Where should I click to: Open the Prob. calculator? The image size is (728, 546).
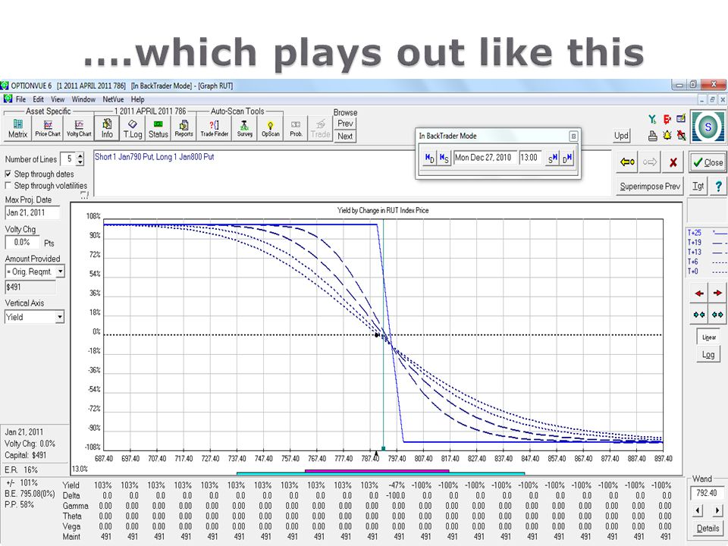coord(296,129)
